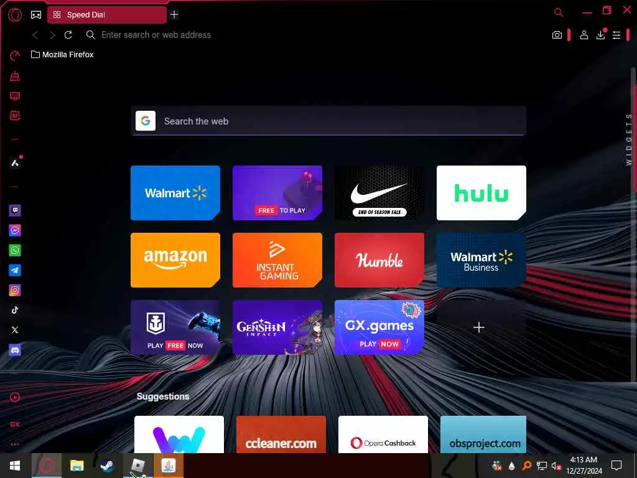Go back to previous page
This screenshot has width=637, height=478.
tap(35, 35)
